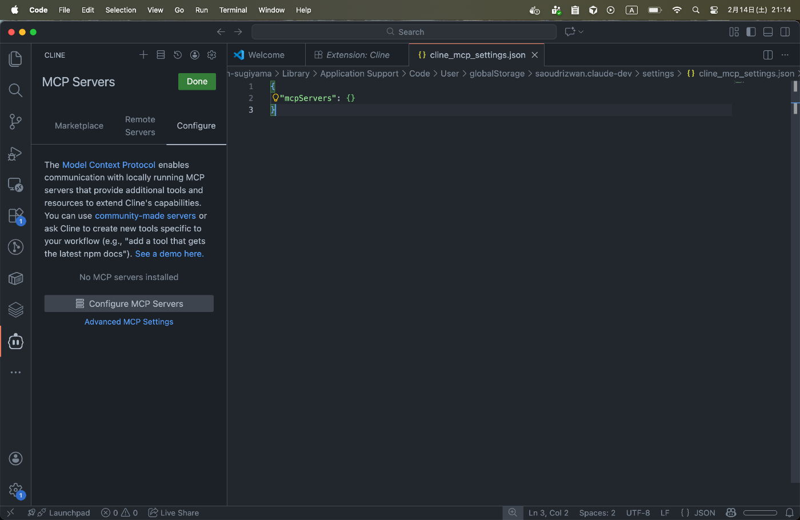The height and width of the screenshot is (520, 800).
Task: Toggle the primary side bar visibility
Action: click(x=751, y=32)
